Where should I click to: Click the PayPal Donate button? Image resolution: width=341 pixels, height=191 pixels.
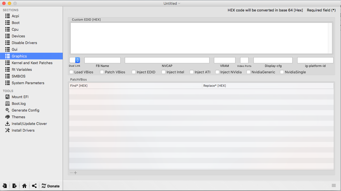(50, 186)
